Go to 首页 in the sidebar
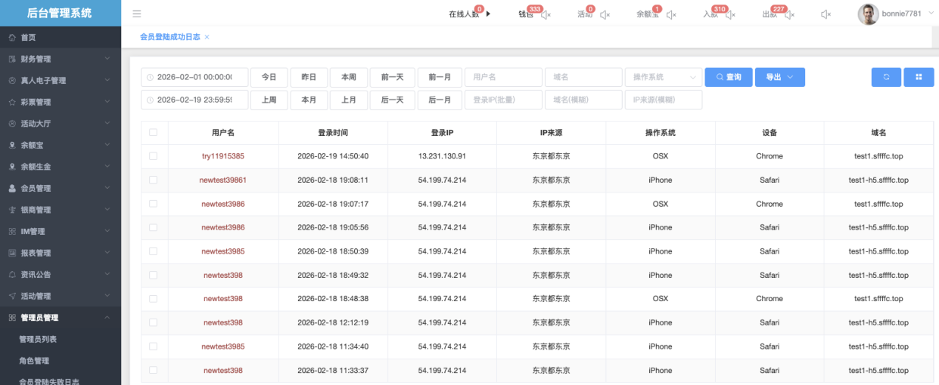Screen dimensions: 939x385 tap(28, 37)
